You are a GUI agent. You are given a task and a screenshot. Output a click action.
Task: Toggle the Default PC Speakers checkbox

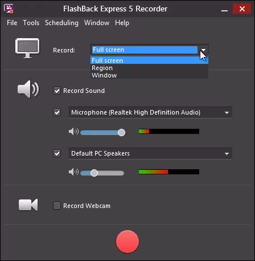coord(57,153)
